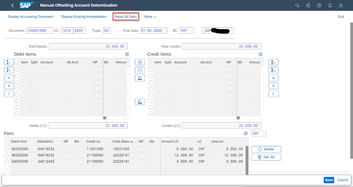Viewport: 353px width, 187px height.
Task: Click the return-arrow column icon beside Debit Items
Action: click(x=9, y=62)
